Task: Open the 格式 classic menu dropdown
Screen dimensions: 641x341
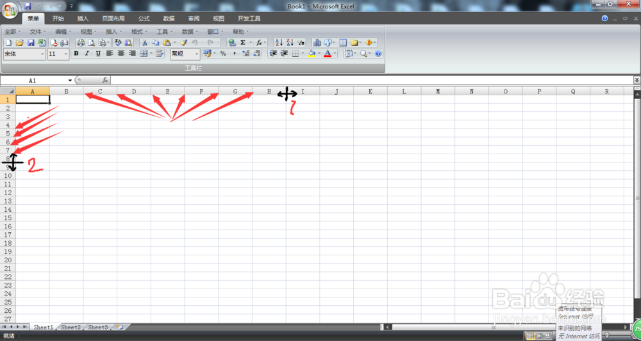Action: 139,31
